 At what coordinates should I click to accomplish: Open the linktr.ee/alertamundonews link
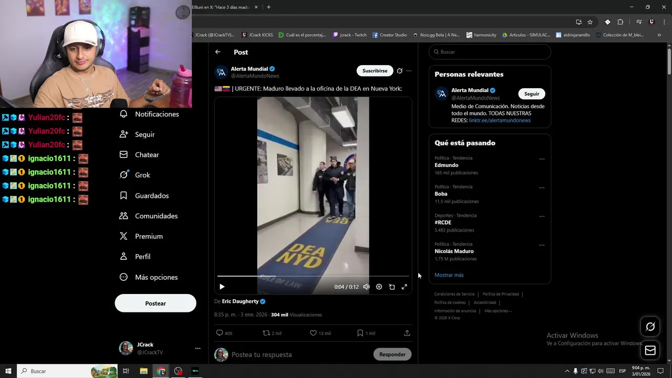click(x=500, y=120)
